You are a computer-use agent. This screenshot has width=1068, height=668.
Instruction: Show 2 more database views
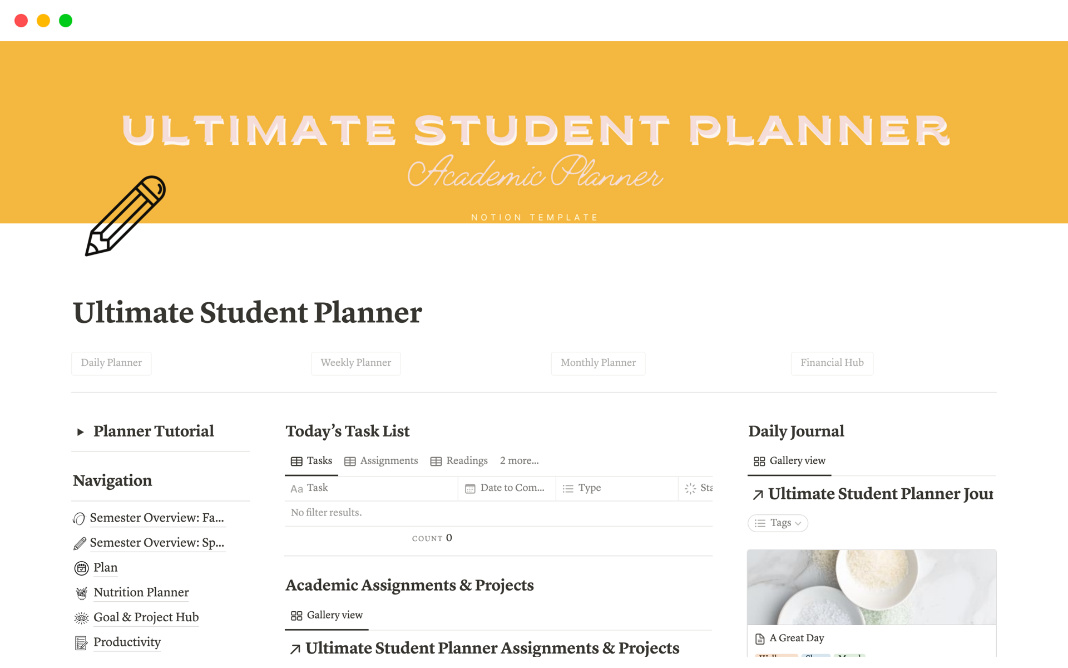coord(518,461)
